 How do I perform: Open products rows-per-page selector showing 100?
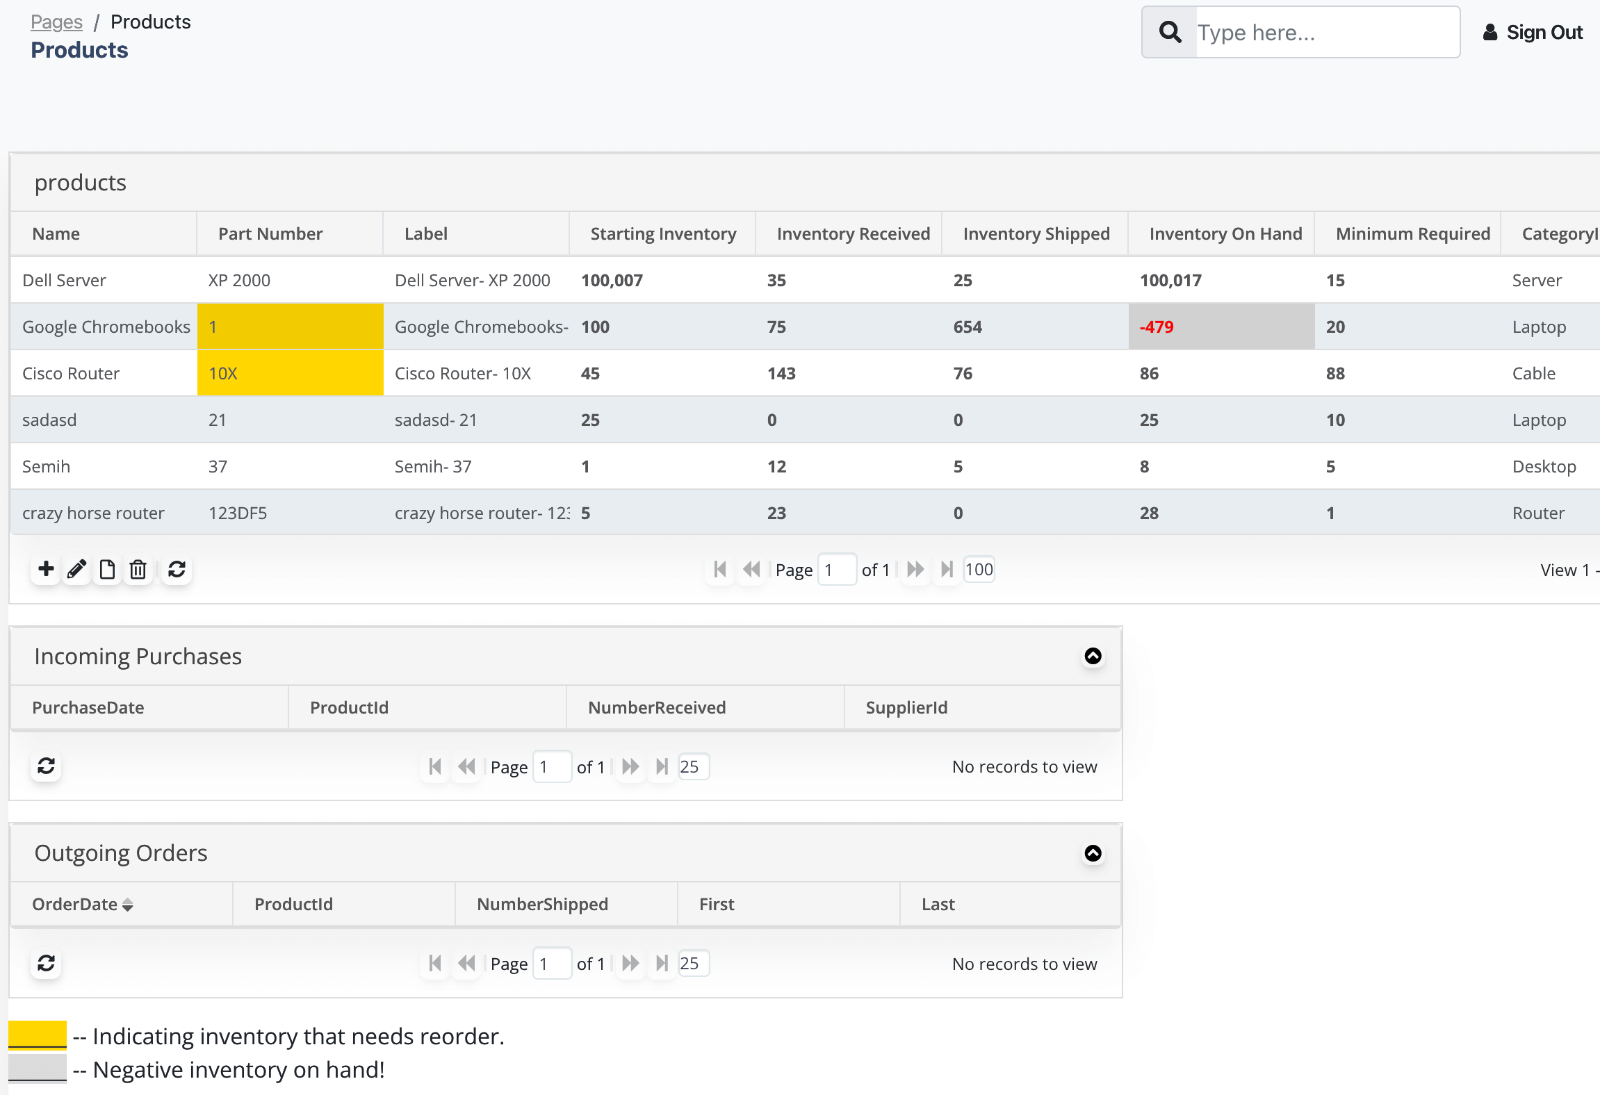coord(979,570)
